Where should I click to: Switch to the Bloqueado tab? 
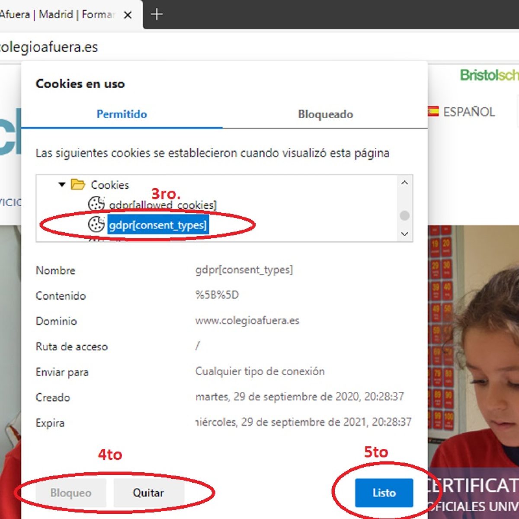click(325, 114)
